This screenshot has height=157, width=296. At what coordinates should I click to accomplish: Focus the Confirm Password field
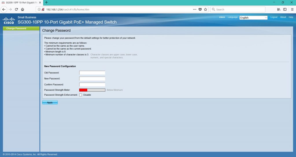(92, 85)
